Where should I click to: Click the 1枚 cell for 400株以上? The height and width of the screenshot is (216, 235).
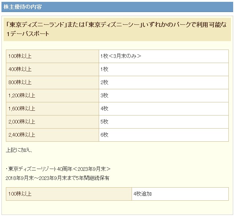tap(164, 69)
